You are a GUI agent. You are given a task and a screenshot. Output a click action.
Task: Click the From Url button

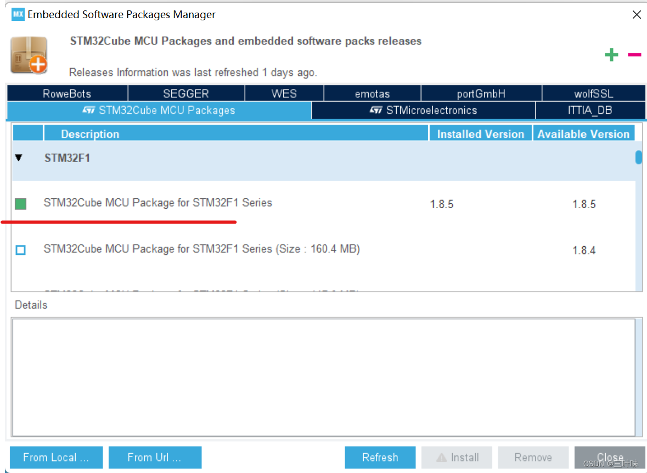pos(155,457)
